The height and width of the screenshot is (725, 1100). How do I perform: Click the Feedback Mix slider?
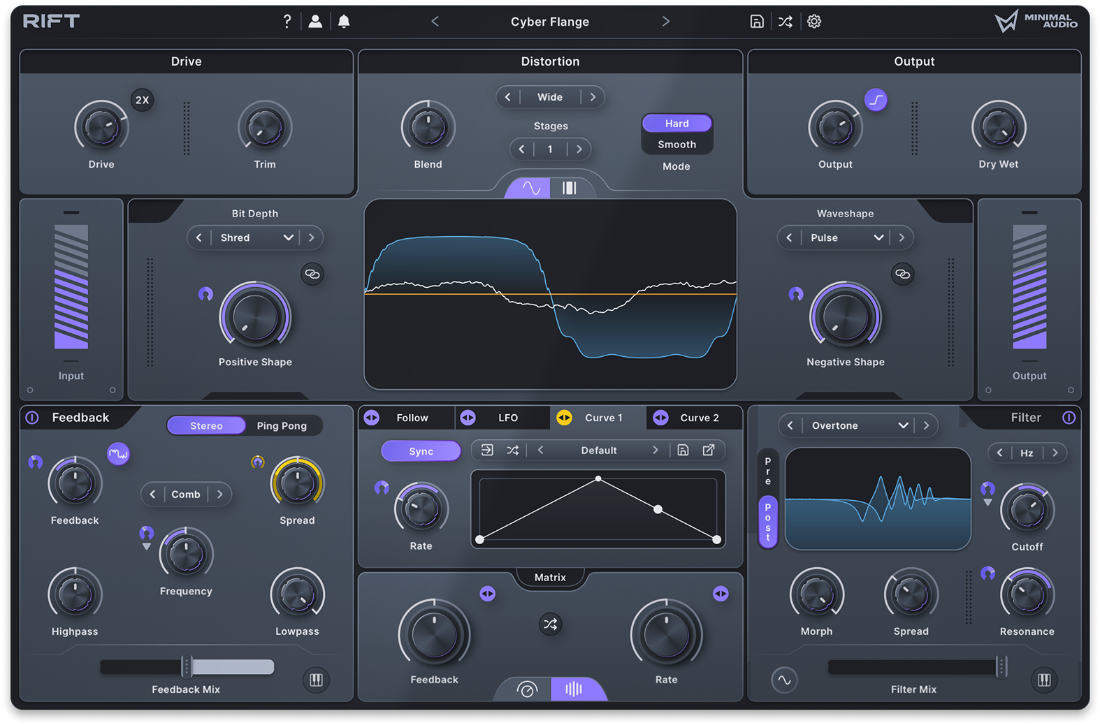(x=187, y=667)
